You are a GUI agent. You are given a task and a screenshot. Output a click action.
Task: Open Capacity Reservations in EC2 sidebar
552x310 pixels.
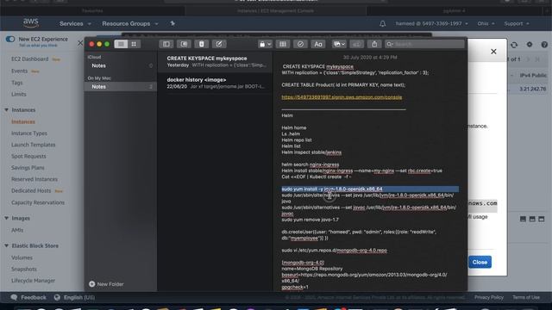point(38,202)
